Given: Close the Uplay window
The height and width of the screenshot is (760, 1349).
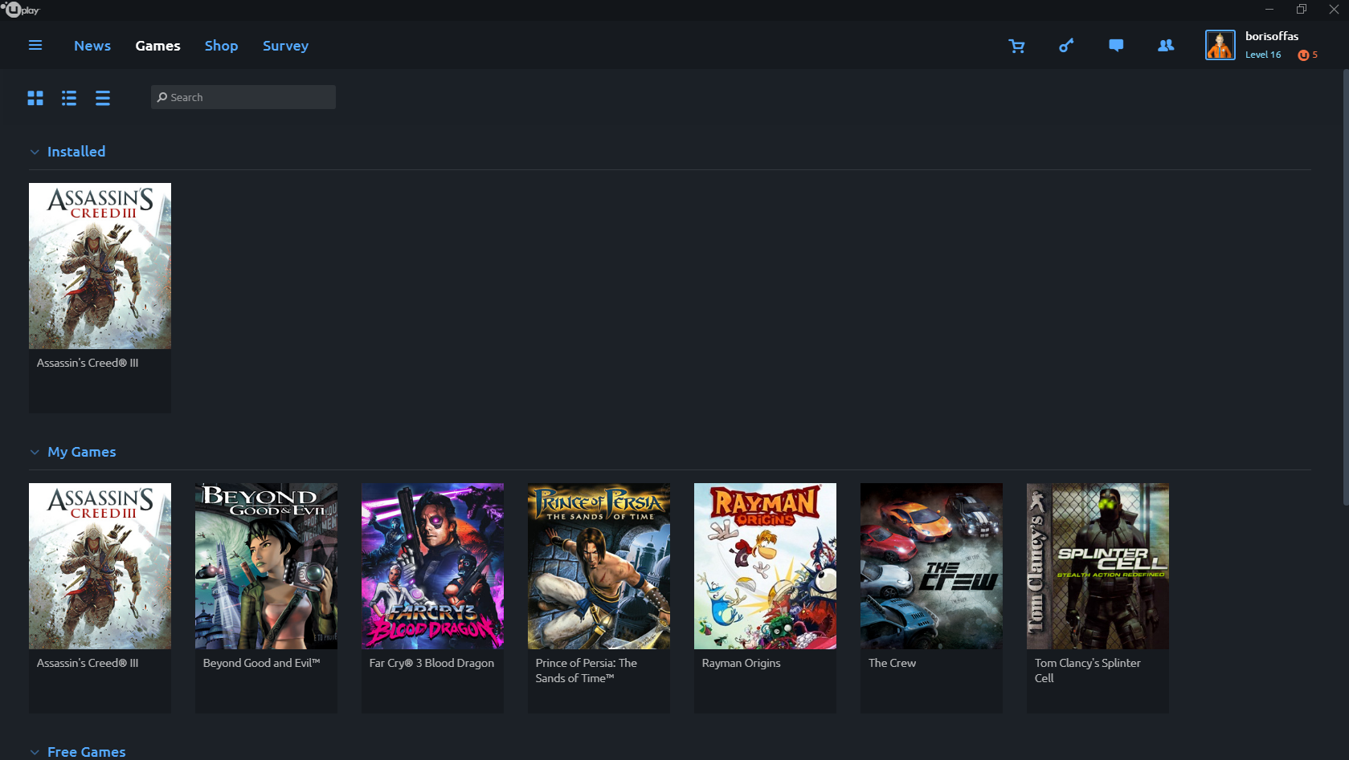Looking at the screenshot, I should 1334,10.
